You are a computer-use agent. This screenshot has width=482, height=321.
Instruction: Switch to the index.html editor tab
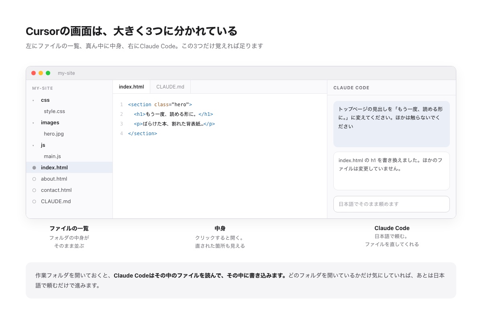pyautogui.click(x=131, y=86)
